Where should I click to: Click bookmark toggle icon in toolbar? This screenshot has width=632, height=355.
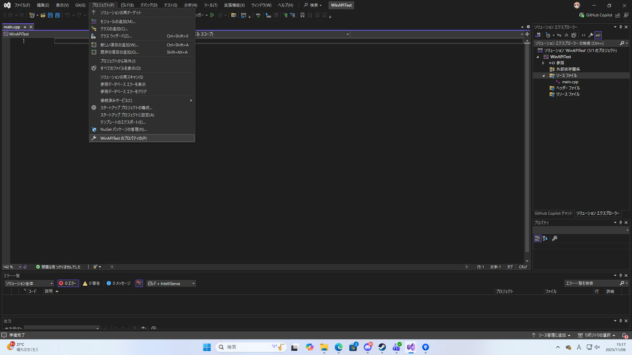[x=303, y=15]
